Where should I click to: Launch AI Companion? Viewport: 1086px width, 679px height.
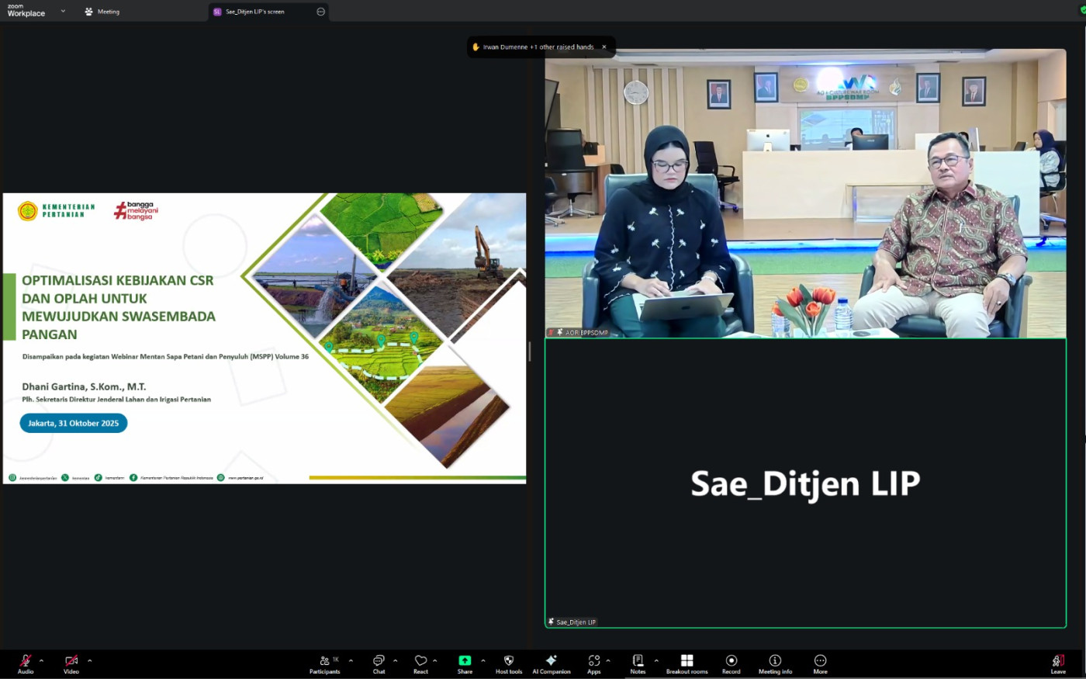[551, 662]
